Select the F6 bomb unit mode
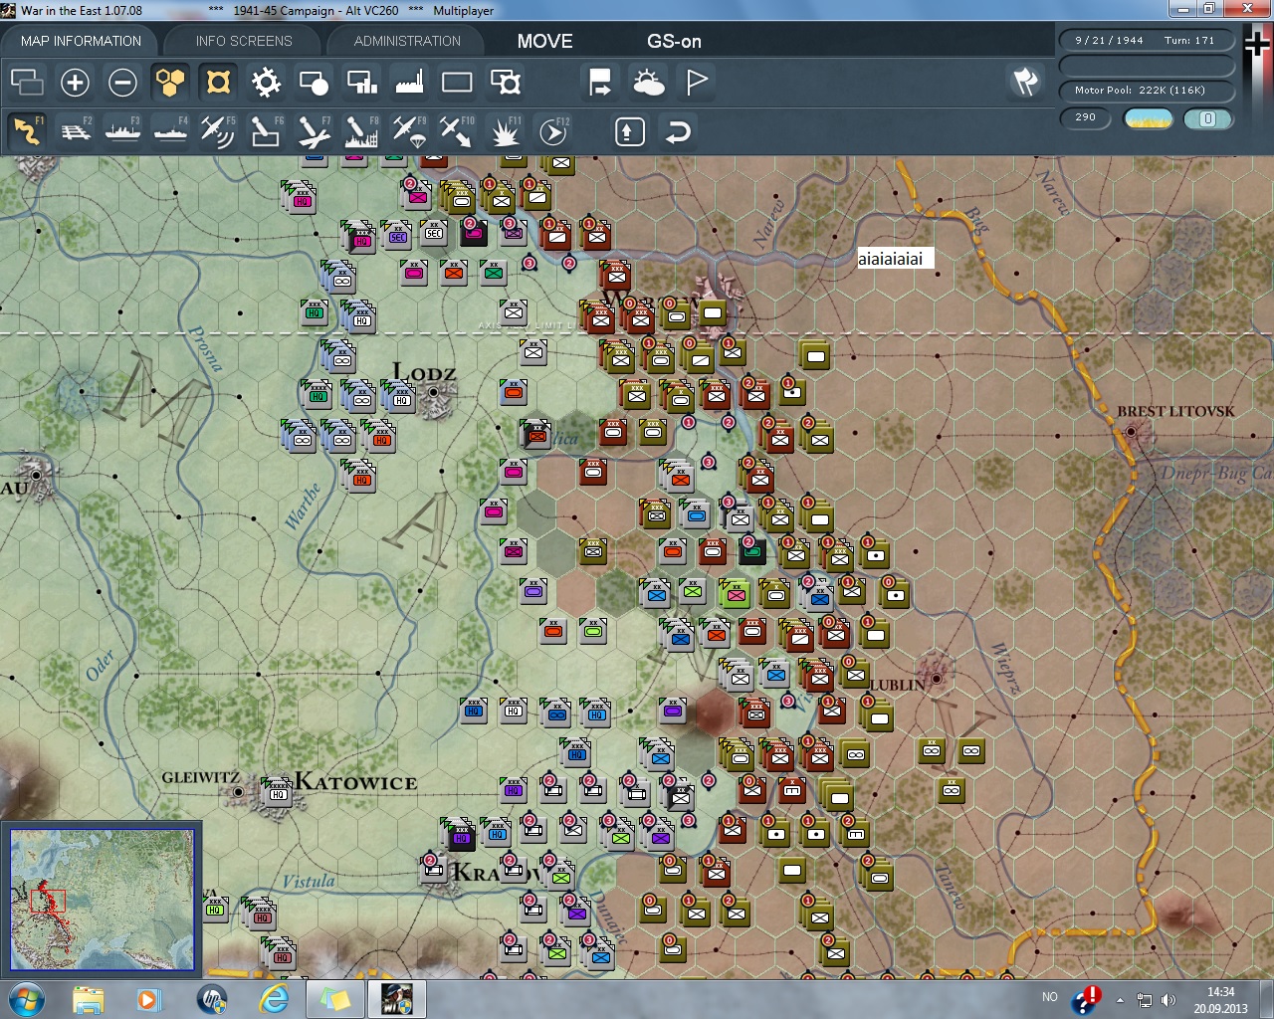 (x=266, y=131)
